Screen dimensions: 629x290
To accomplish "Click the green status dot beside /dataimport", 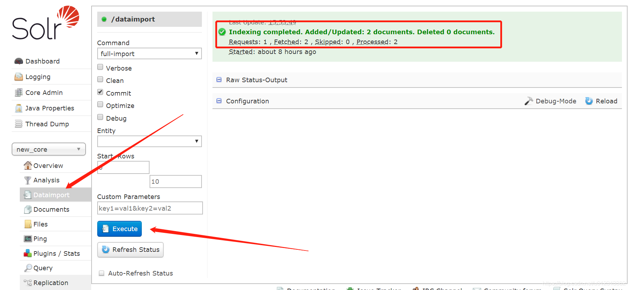I will pos(104,19).
